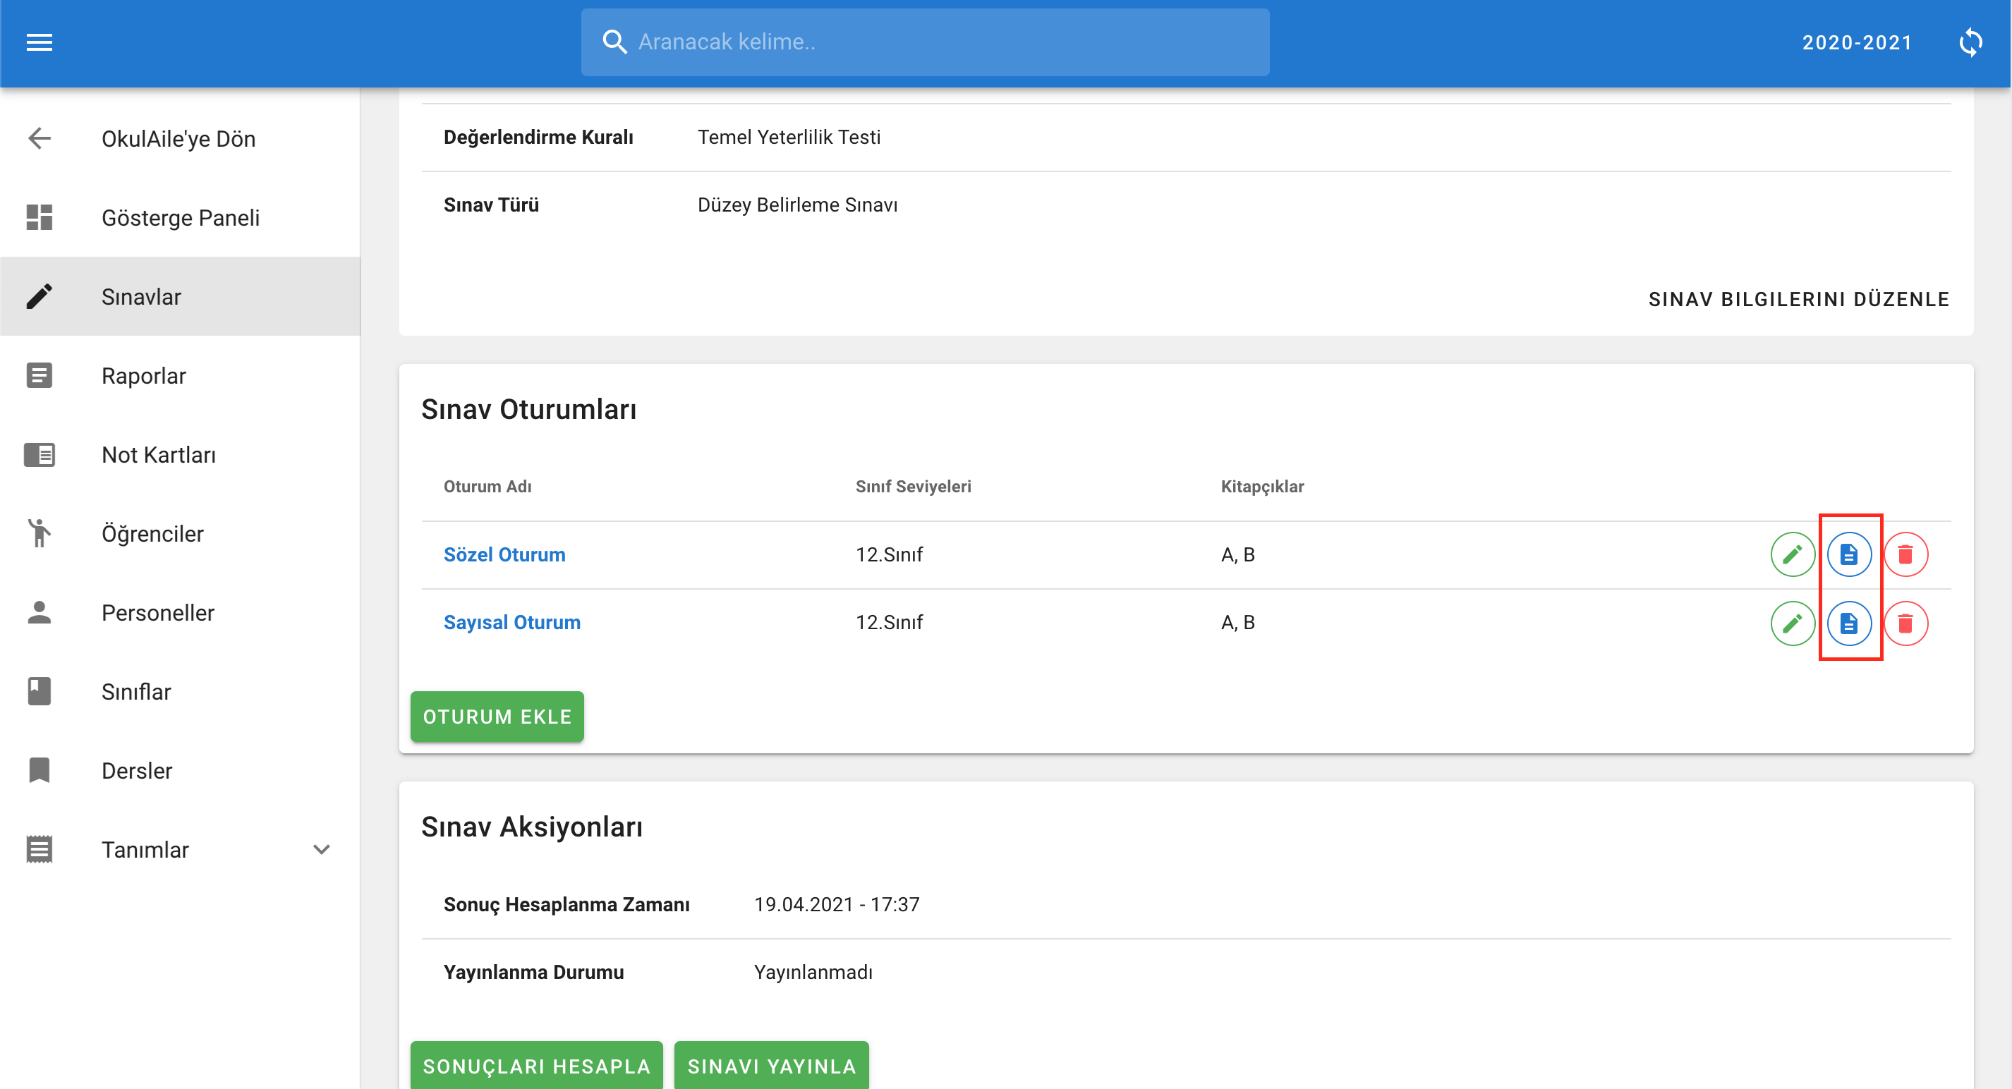2012x1089 pixels.
Task: Click the Temel Yeterlilik Testi value
Action: pyautogui.click(x=789, y=137)
